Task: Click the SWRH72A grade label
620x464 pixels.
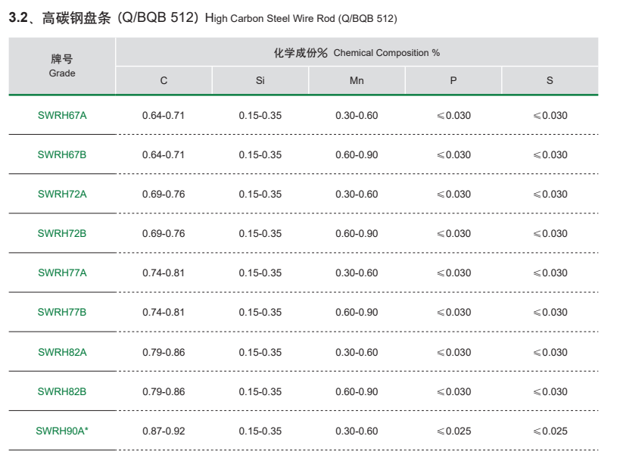Action: 62,195
